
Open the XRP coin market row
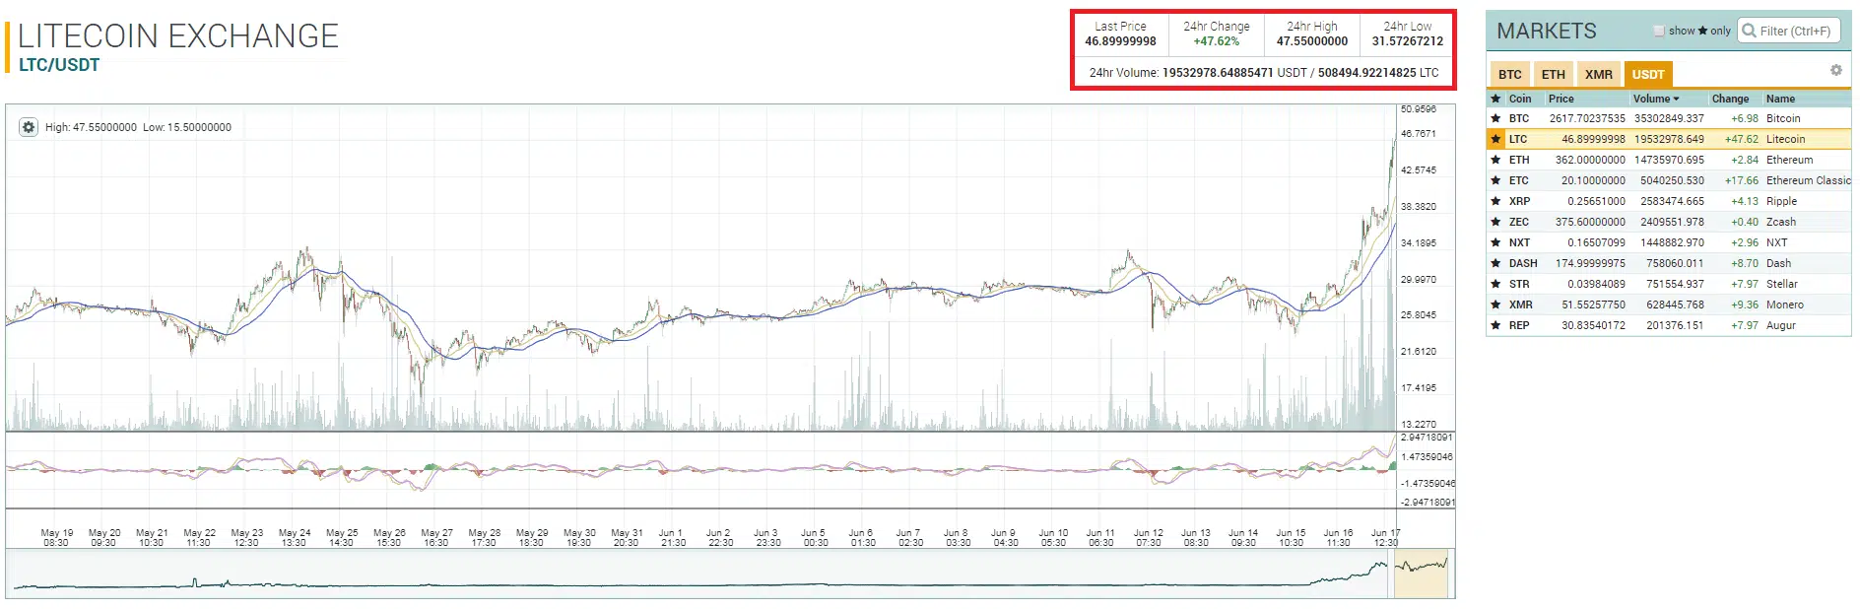pos(1668,201)
